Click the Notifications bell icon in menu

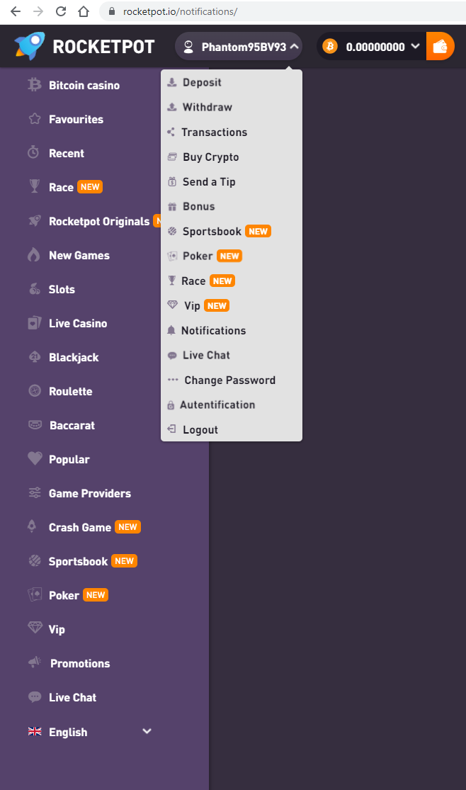click(171, 330)
